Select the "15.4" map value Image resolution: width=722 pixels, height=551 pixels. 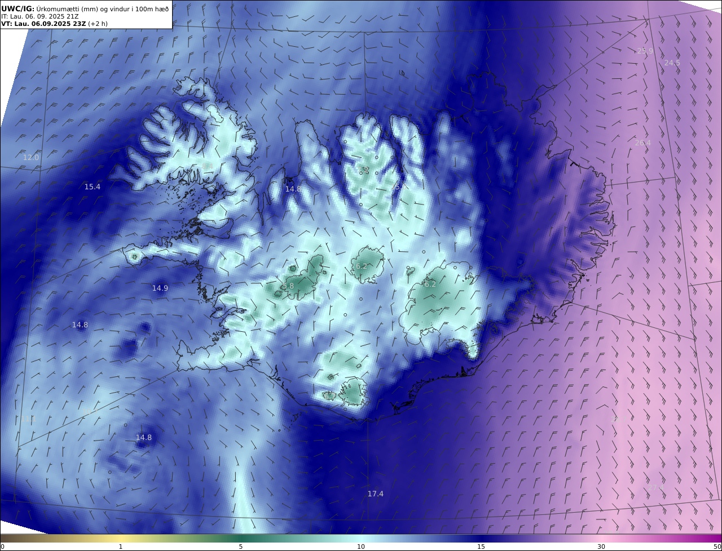click(93, 187)
